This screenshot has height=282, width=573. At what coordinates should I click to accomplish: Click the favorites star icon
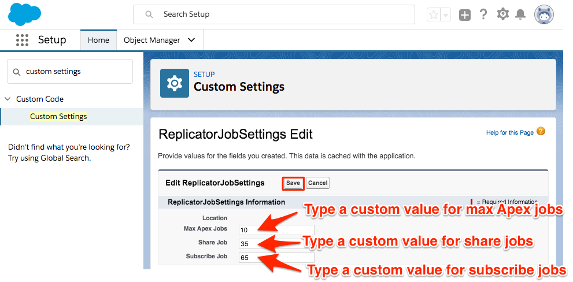[434, 14]
